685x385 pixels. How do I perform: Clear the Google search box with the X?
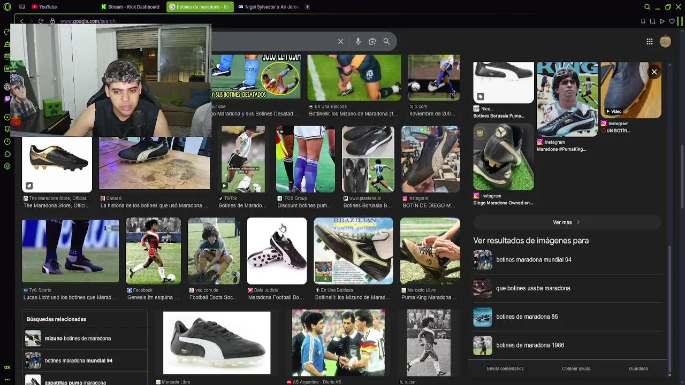[x=340, y=41]
